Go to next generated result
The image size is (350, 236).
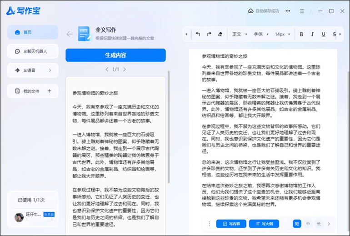(125, 69)
